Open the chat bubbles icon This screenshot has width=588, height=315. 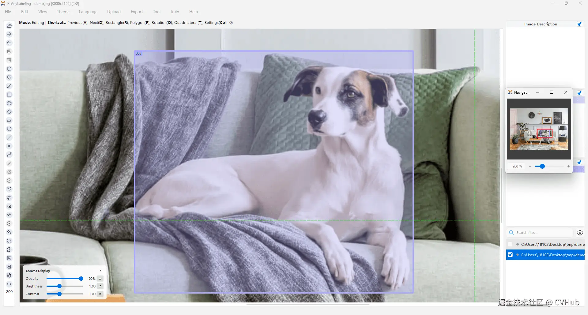(9, 241)
